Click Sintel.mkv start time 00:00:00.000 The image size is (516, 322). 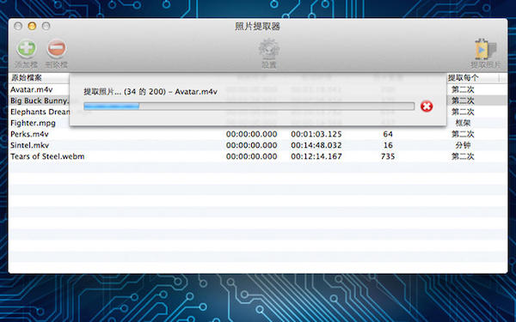251,145
